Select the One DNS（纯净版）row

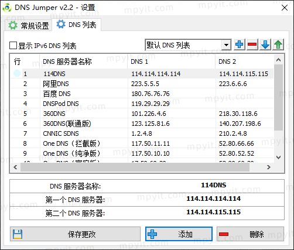click(142, 153)
